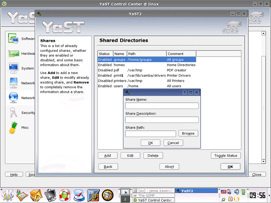Click the green battery tray icon

243,192
